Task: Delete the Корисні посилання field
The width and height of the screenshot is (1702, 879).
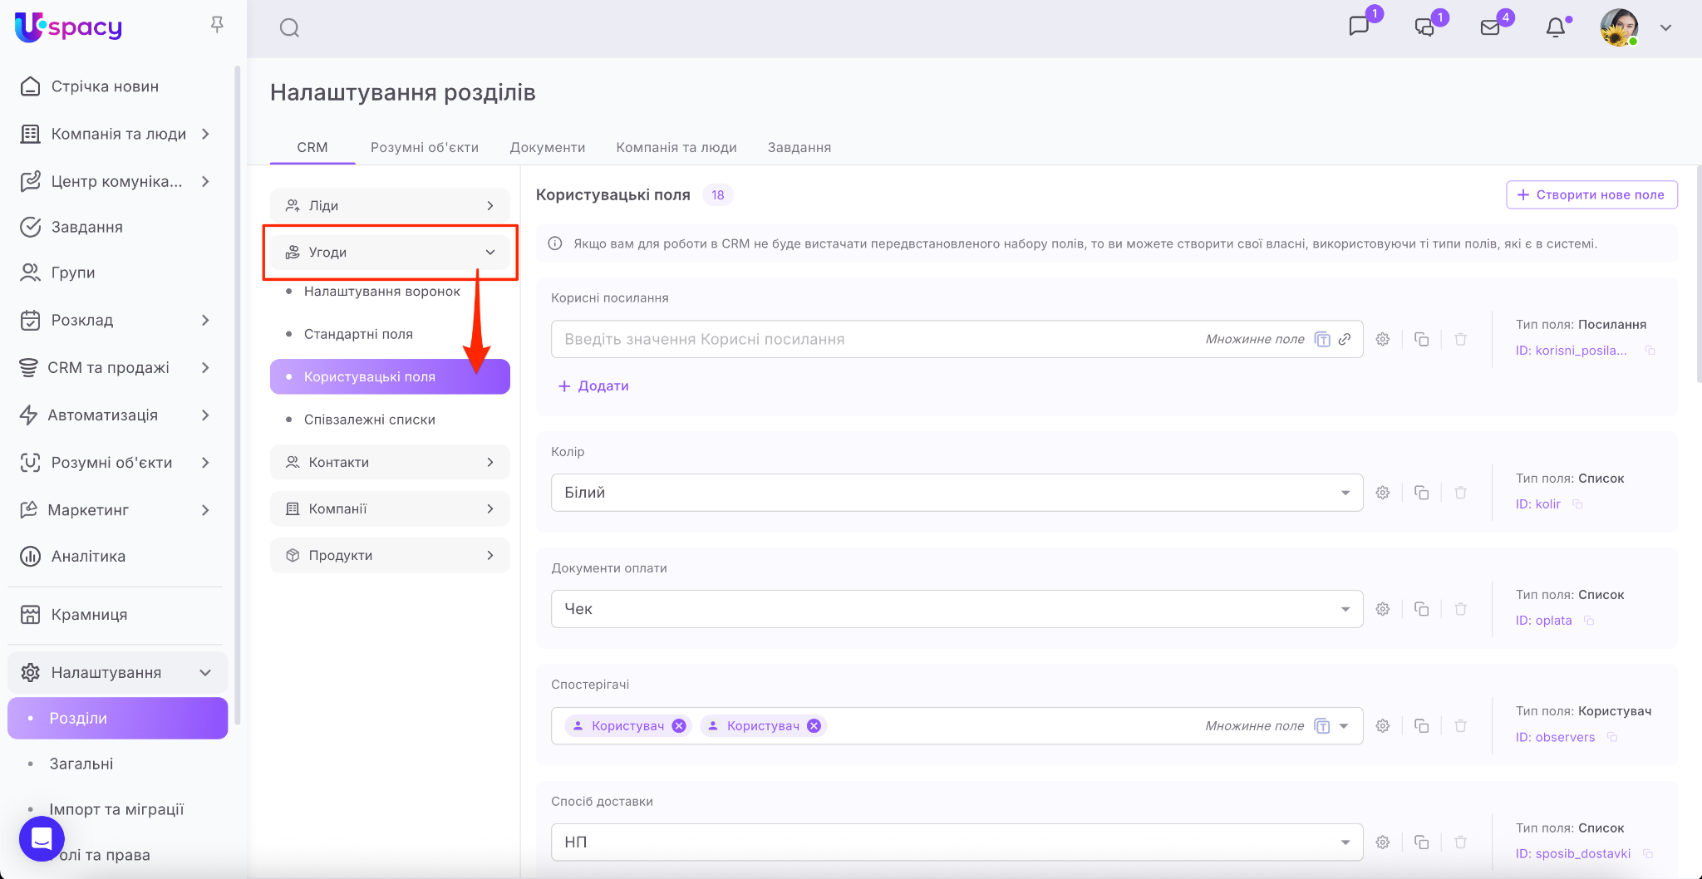Action: tap(1460, 339)
